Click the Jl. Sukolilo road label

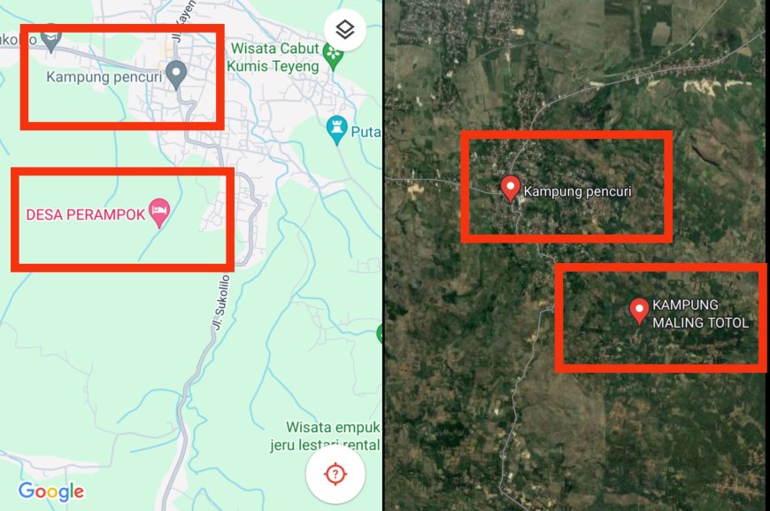(220, 302)
